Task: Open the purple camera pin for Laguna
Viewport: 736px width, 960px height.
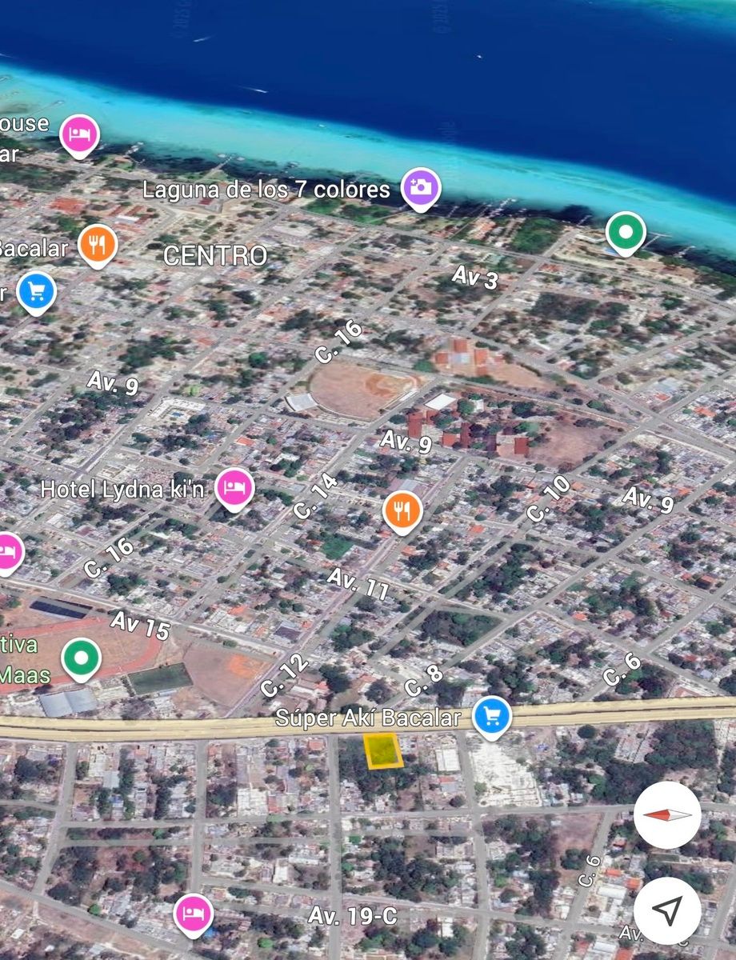Action: pyautogui.click(x=421, y=187)
